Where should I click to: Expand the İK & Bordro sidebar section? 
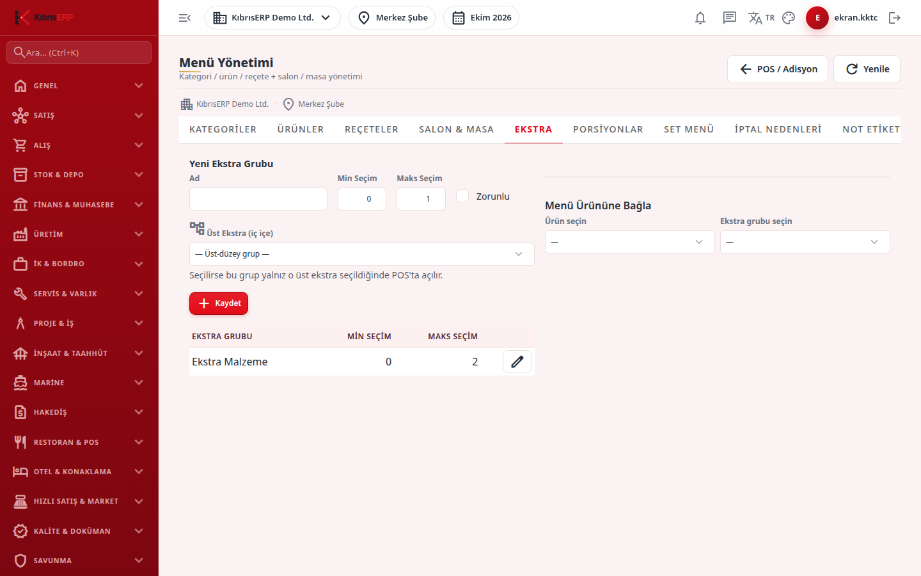[x=79, y=264]
